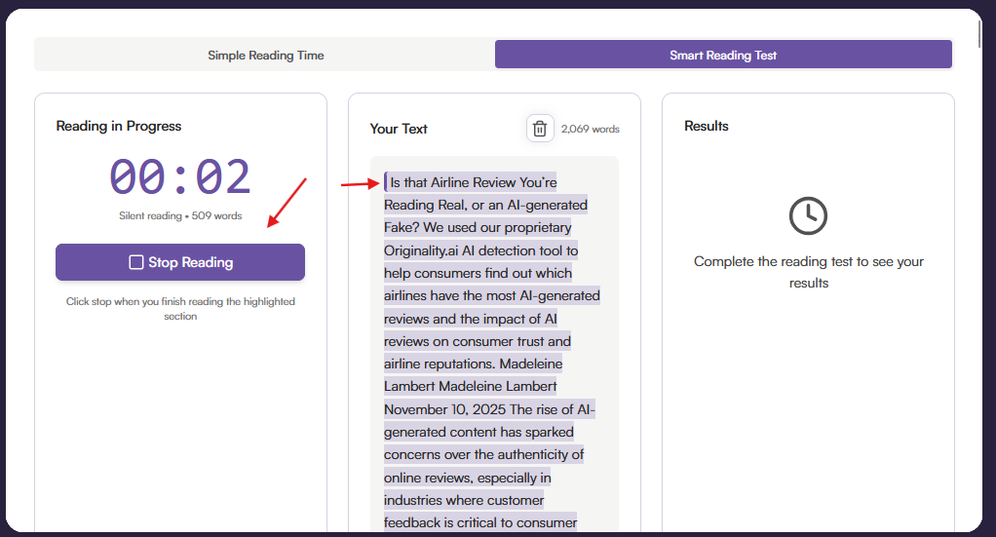Click the clock icon in the Results panel
Screen dimensions: 996x537
(808, 216)
